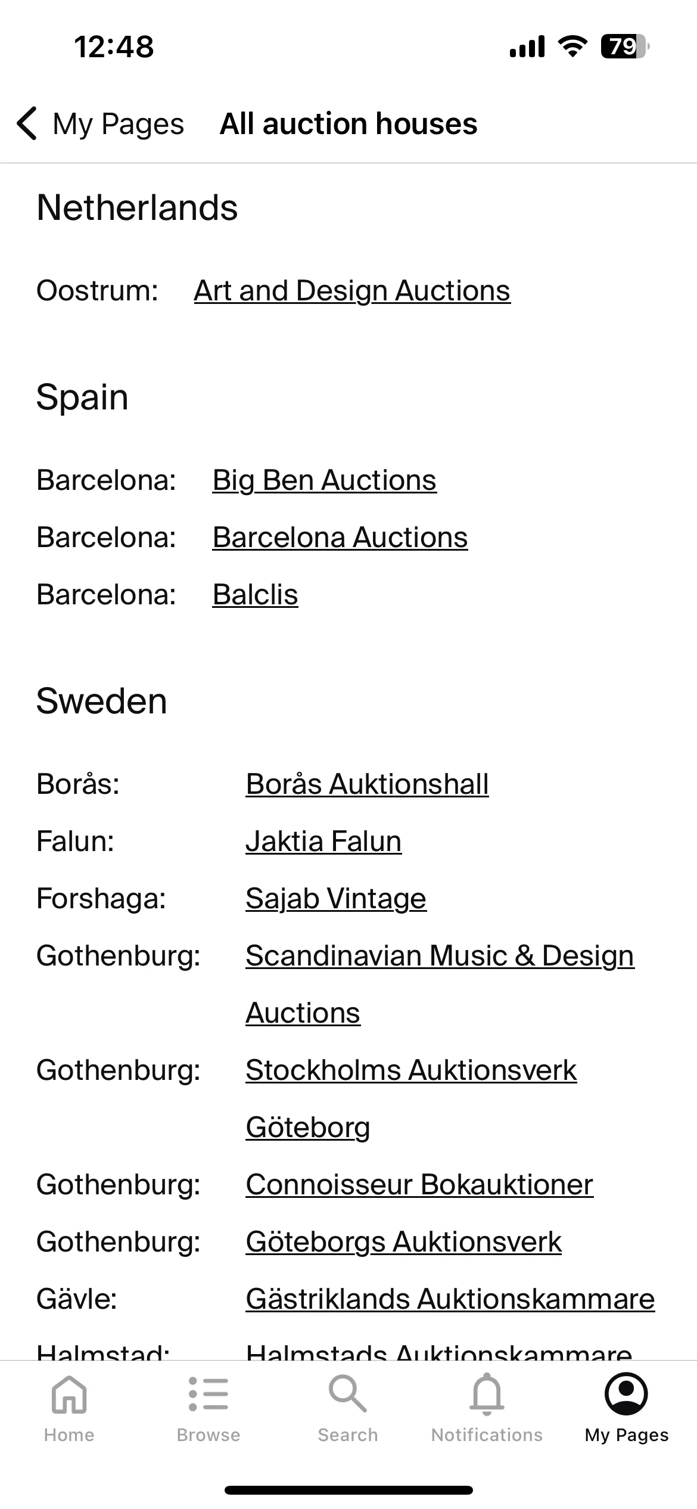Open the Browse list icon

coord(209,1394)
